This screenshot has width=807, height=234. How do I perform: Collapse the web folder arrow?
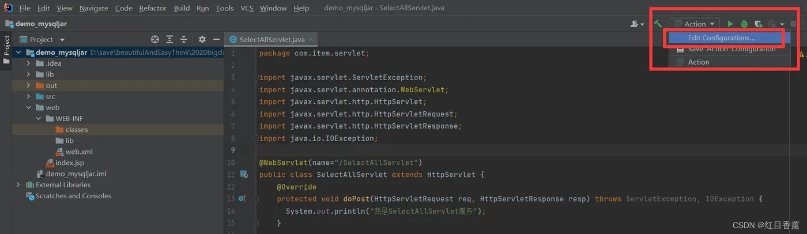29,107
